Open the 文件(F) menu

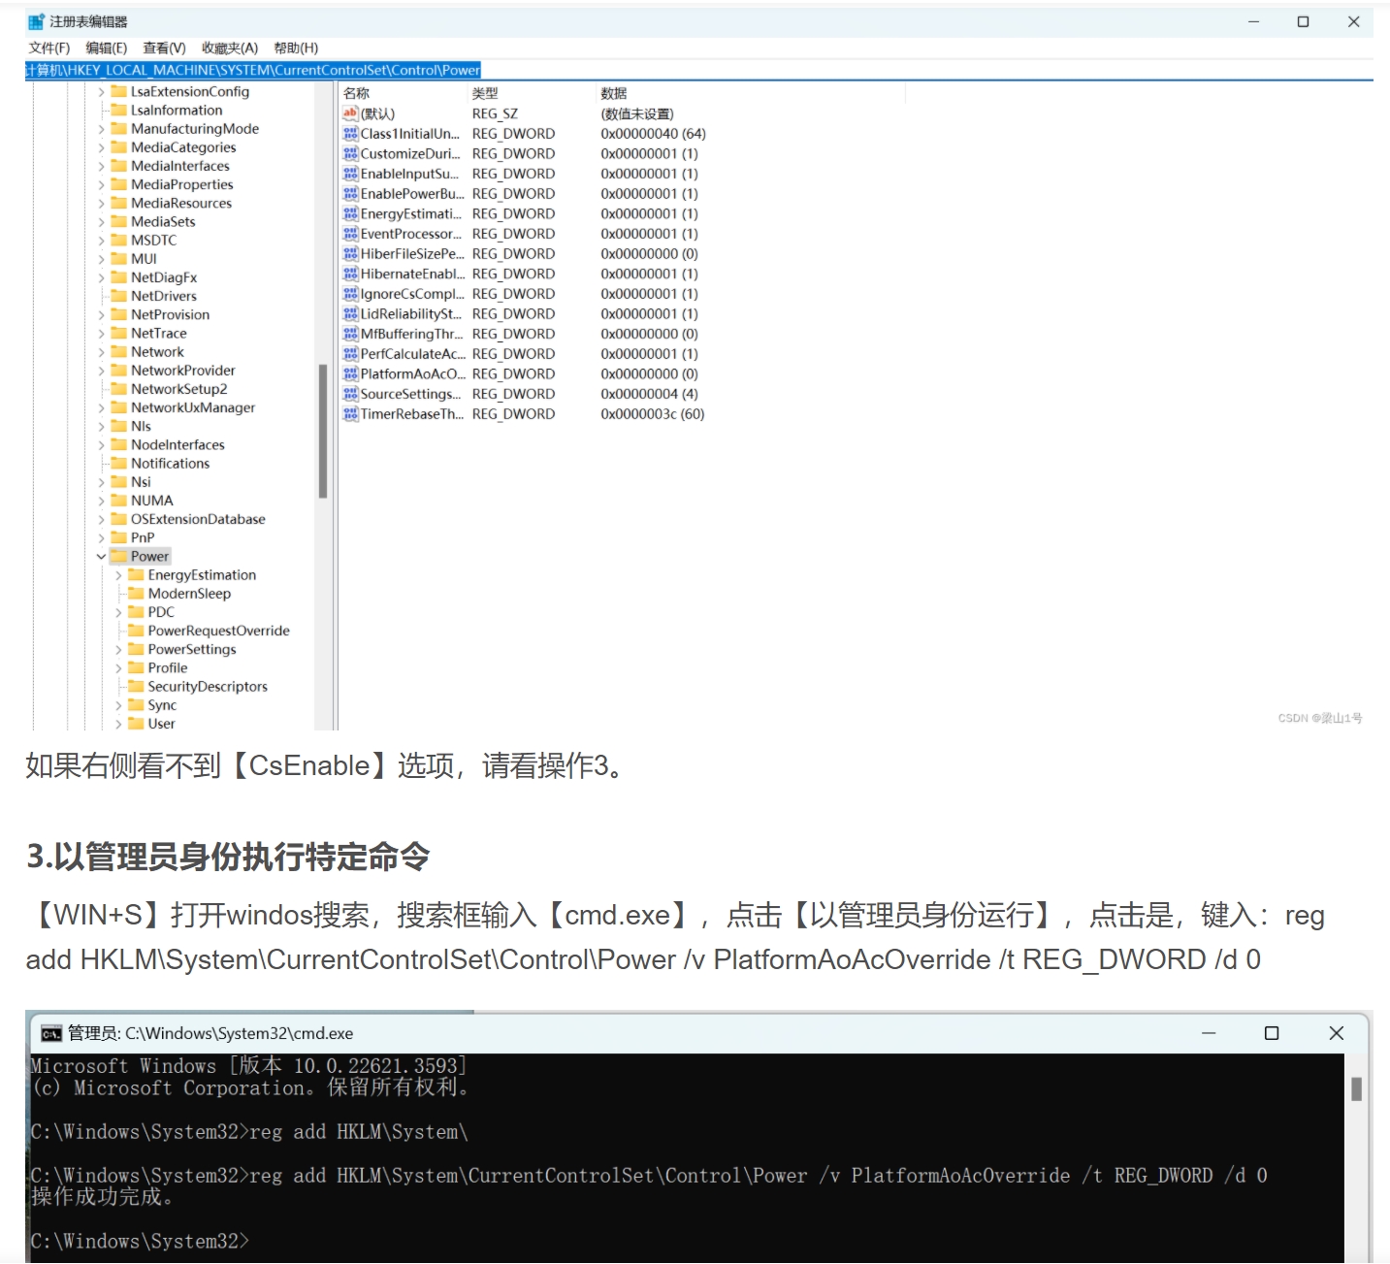[x=49, y=48]
